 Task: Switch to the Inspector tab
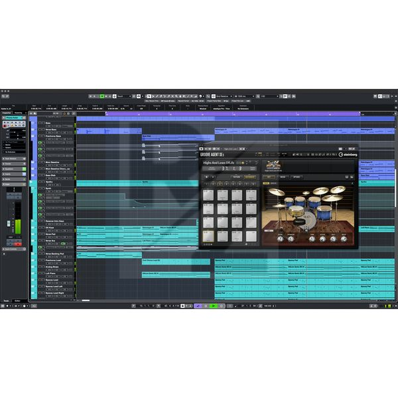pos(7,113)
